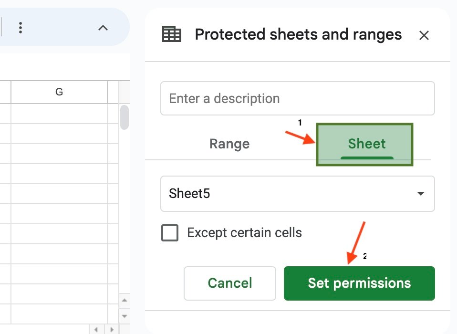
Task: Open the Sheet5 sheet selector dropdown
Action: pos(297,194)
